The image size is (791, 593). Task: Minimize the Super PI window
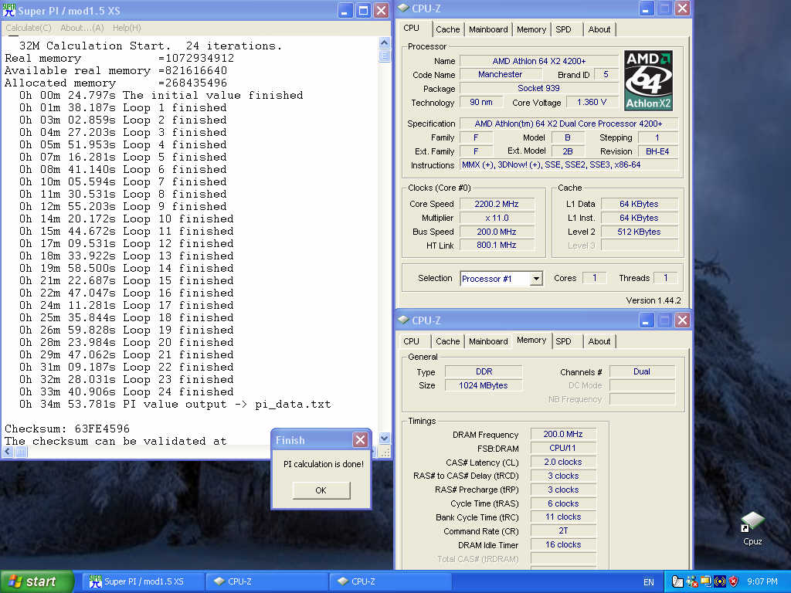pos(345,11)
